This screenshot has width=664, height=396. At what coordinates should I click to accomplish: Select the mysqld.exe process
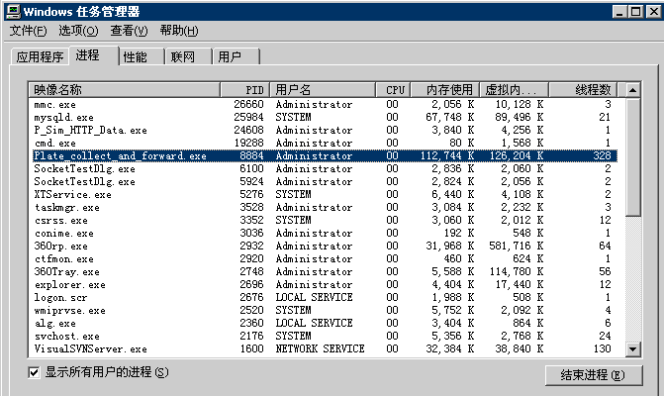coord(325,118)
